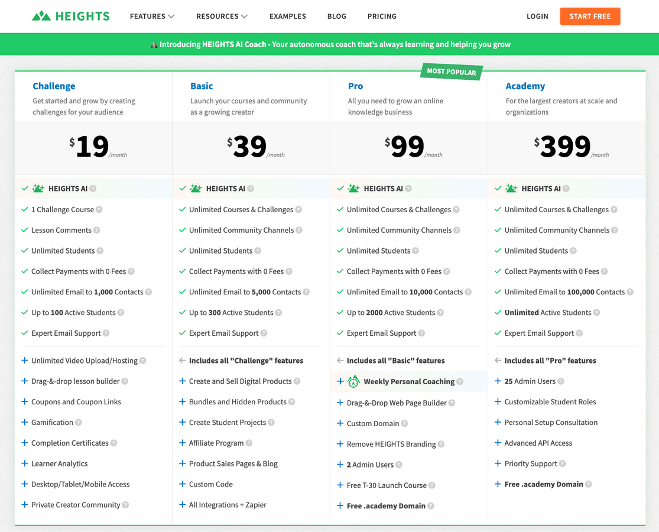This screenshot has height=532, width=659.
Task: Click help icon beside Up to 2000 Active Students
Action: (440, 312)
